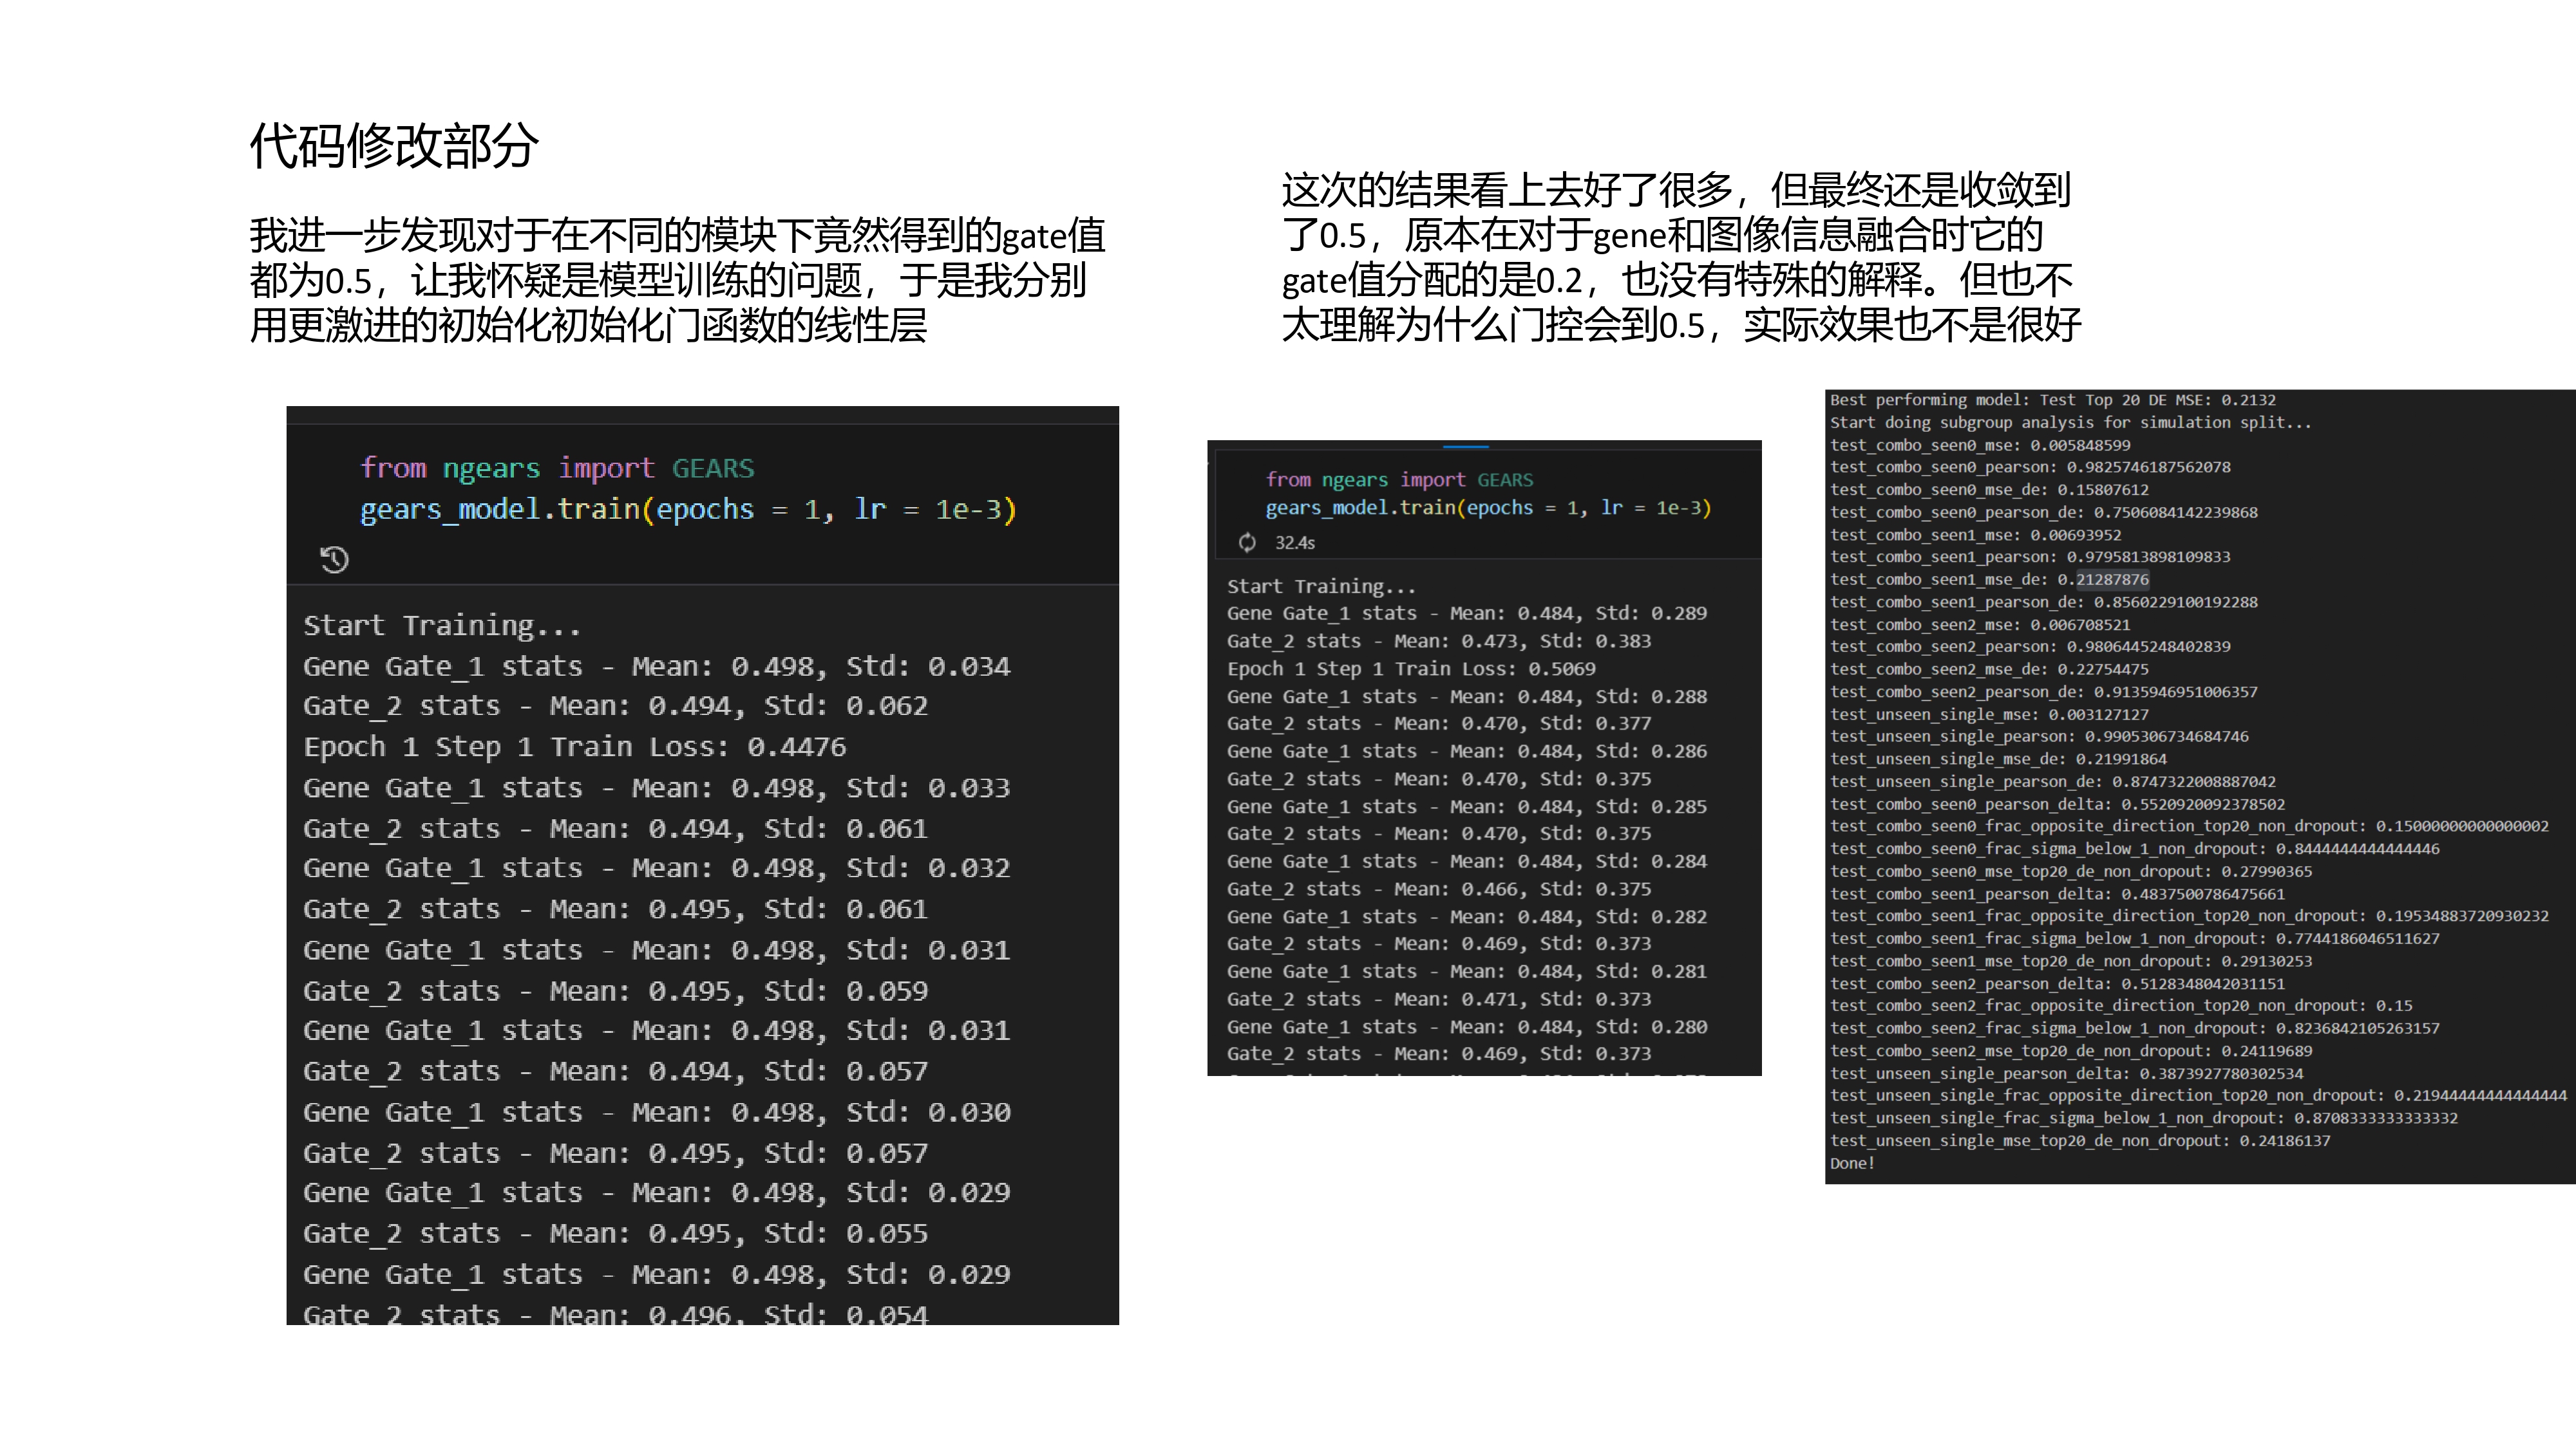Select the slide title 代码修改部分
This screenshot has height=1448, width=2576.
click(x=394, y=146)
